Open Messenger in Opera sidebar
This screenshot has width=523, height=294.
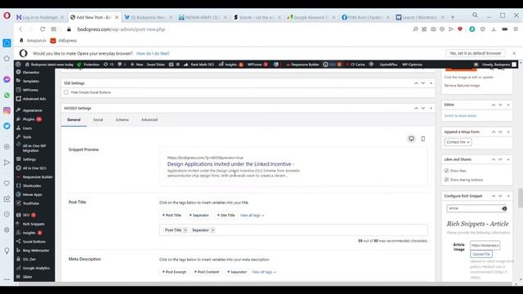[x=7, y=80]
